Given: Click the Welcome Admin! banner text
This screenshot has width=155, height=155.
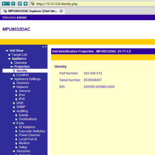Looking at the screenshot, I should [15, 17].
